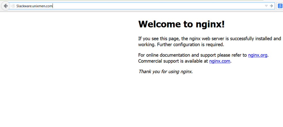Click the "Welcome to nginx!" heading
Image resolution: width=283 pixels, height=127 pixels.
(181, 24)
